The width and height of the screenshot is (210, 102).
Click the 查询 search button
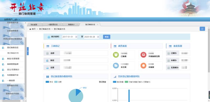coord(107,37)
